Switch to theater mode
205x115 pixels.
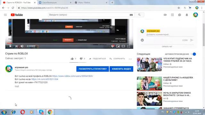pos(123,46)
